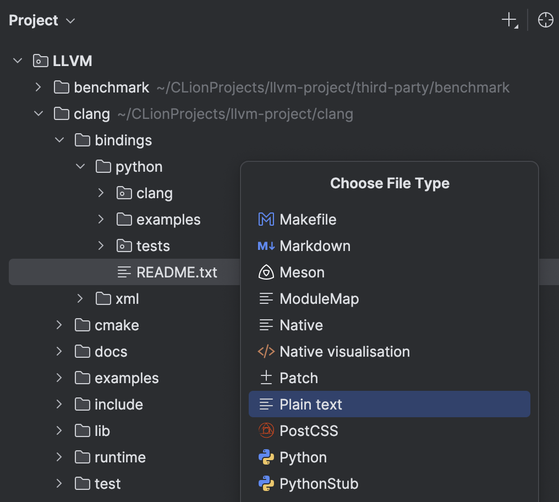Collapse the clang project folder
559x502 pixels.
click(38, 113)
